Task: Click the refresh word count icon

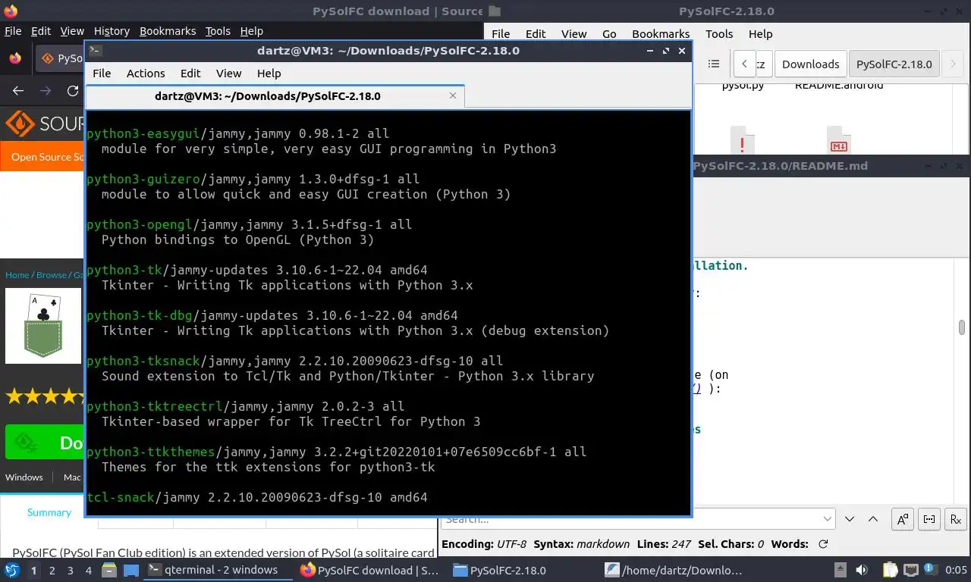Action: coord(823,544)
